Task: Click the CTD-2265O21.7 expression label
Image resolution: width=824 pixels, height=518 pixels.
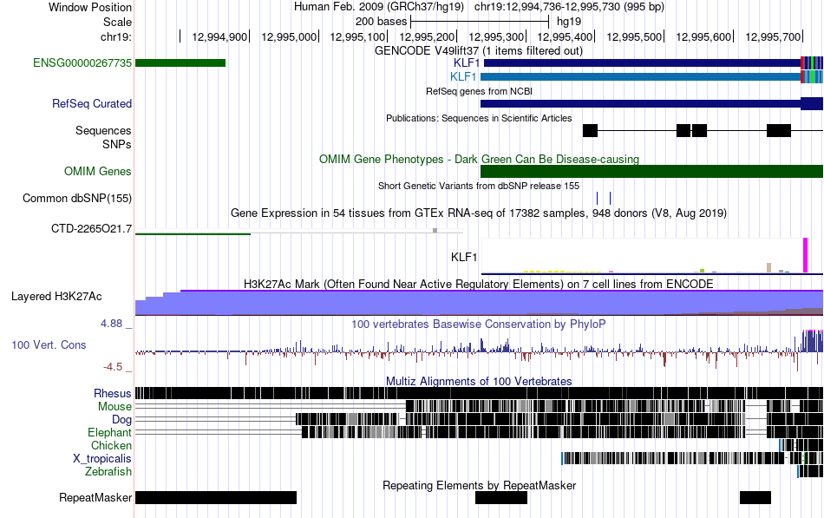Action: click(91, 229)
